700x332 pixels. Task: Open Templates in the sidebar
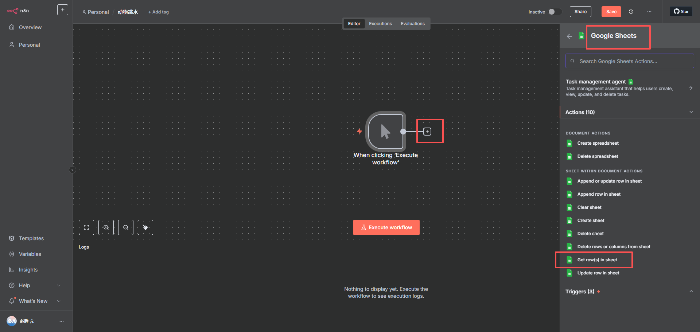tap(31, 238)
